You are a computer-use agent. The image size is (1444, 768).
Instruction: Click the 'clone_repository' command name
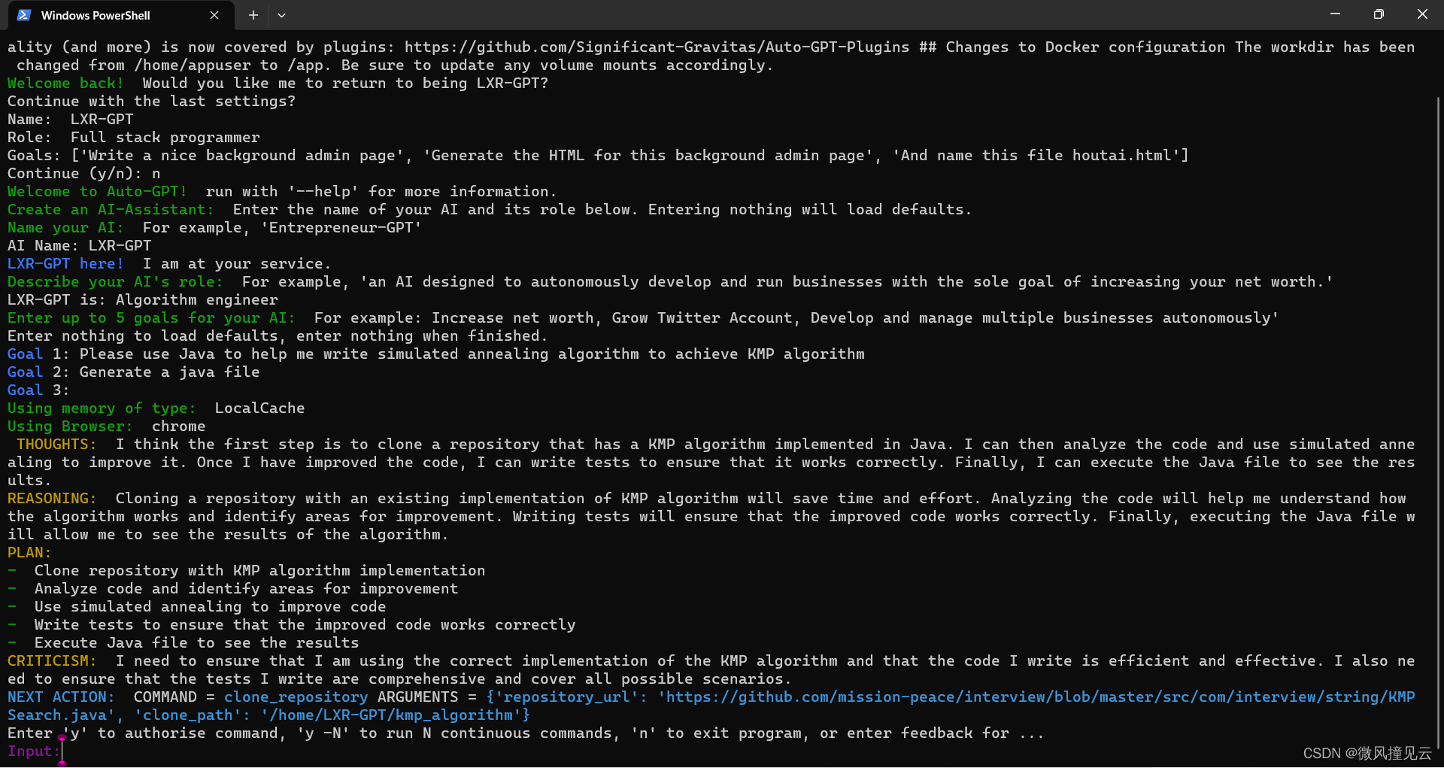(296, 697)
